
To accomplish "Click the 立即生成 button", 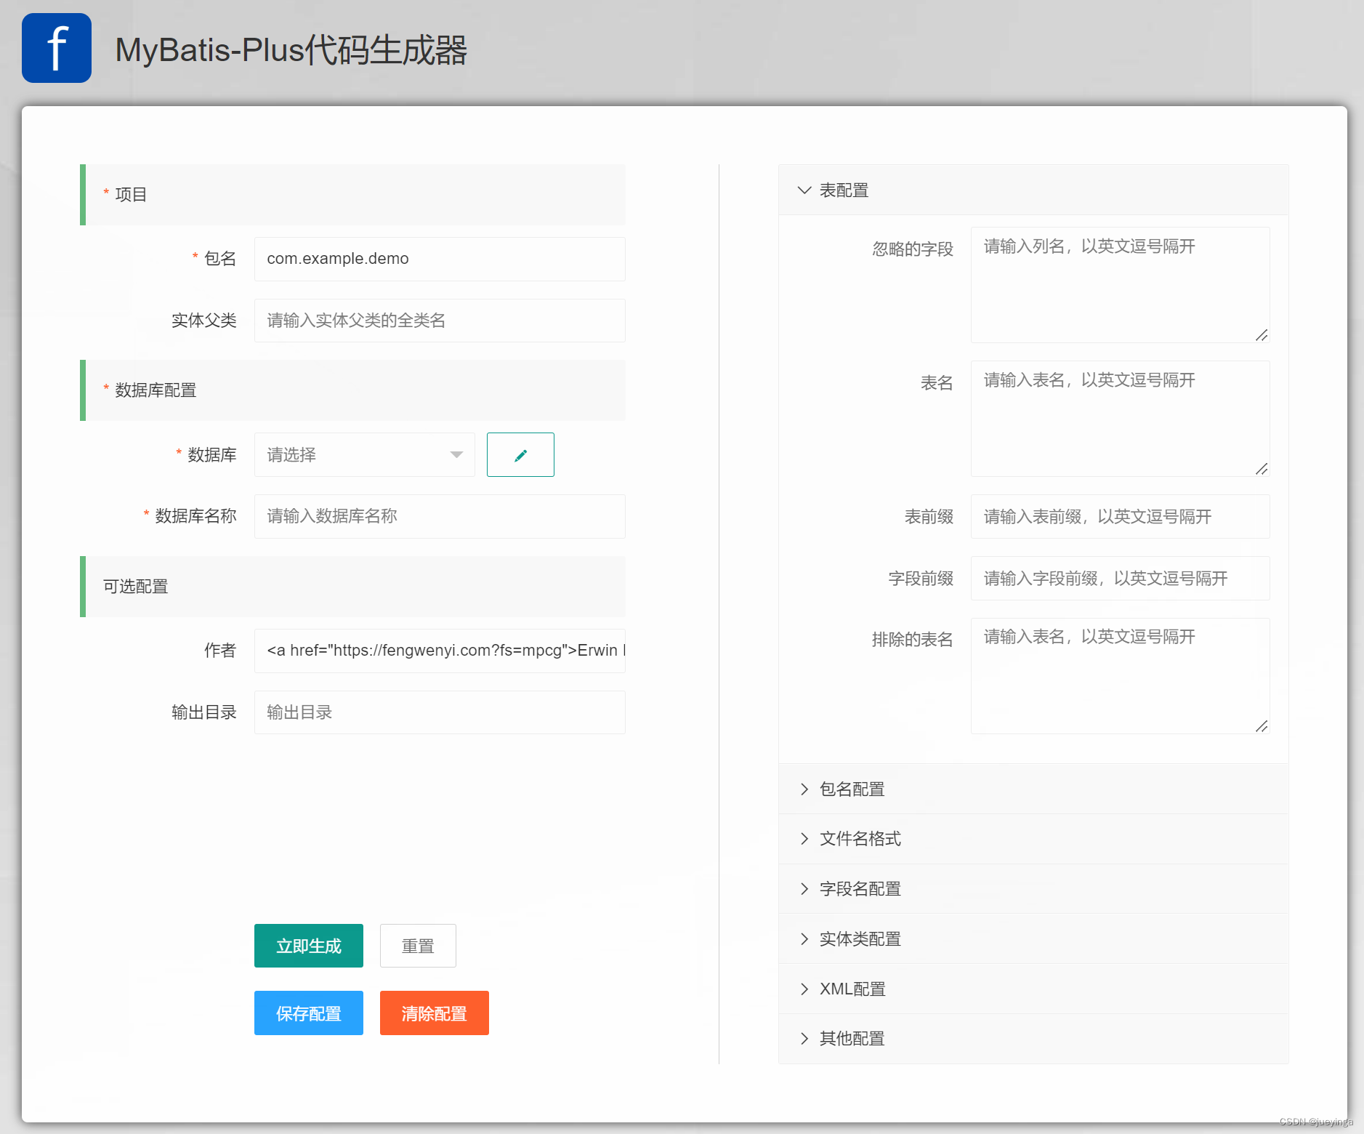I will (x=309, y=946).
